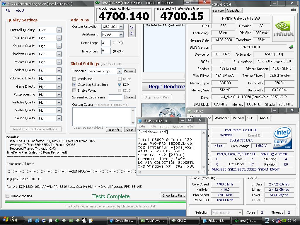Select the DX9 radio button
The image size is (300, 225).
(120, 85)
